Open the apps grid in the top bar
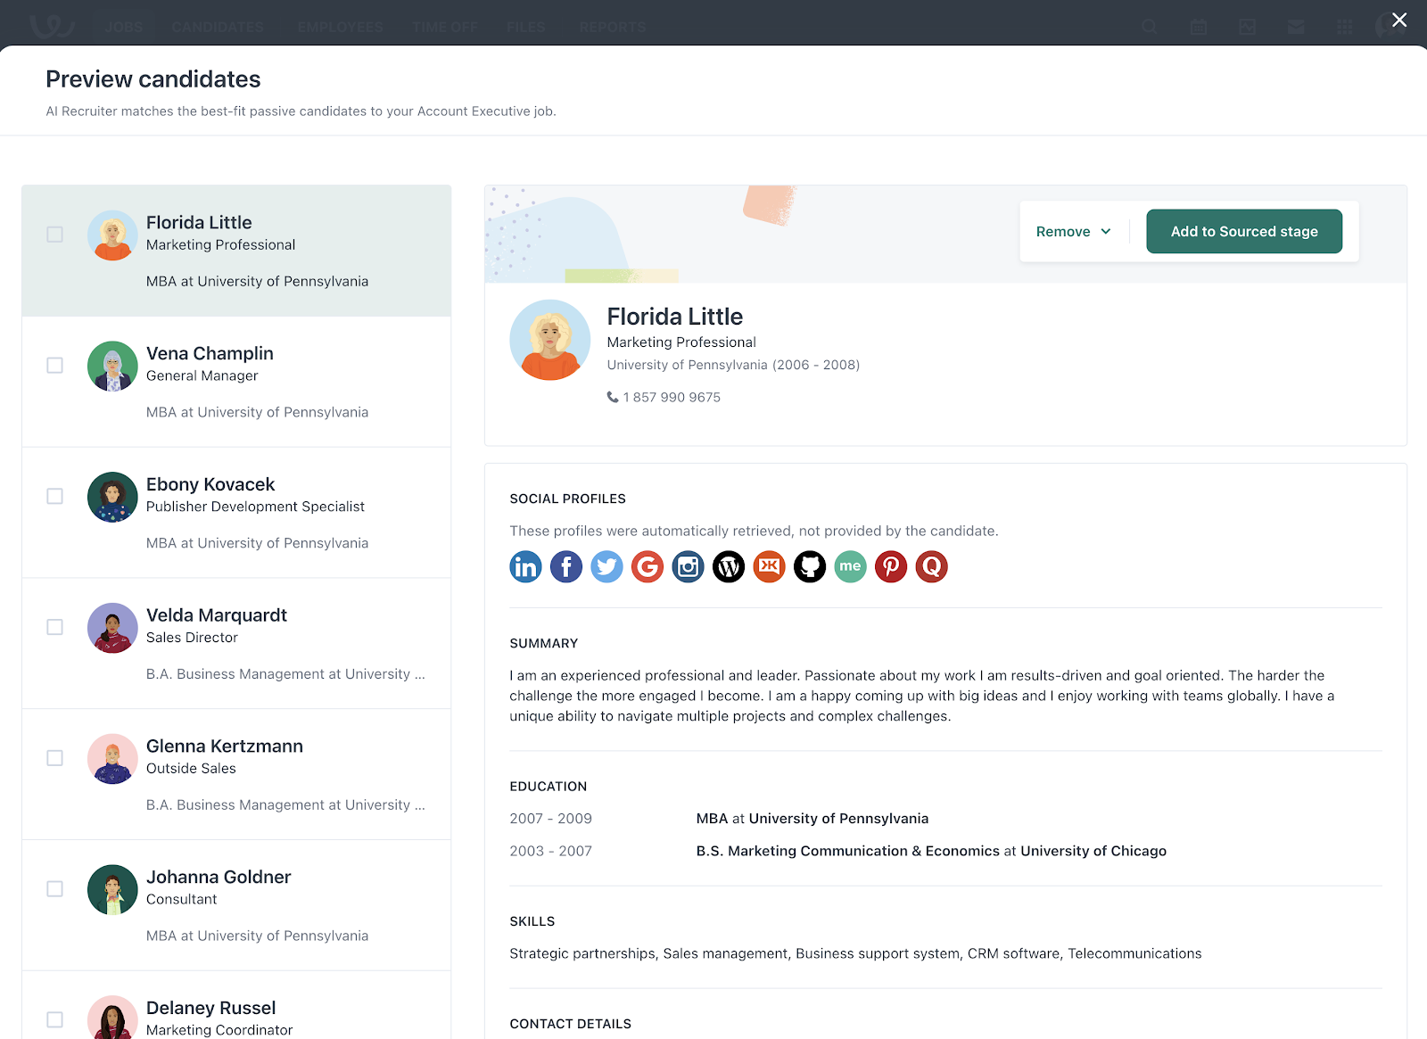The width and height of the screenshot is (1427, 1039). [x=1344, y=27]
